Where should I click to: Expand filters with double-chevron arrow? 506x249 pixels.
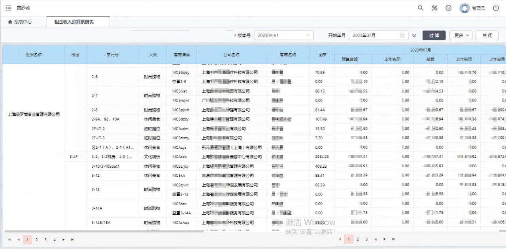click(414, 36)
